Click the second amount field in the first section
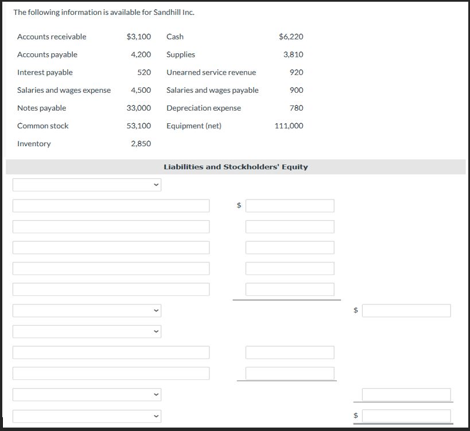 (290, 226)
